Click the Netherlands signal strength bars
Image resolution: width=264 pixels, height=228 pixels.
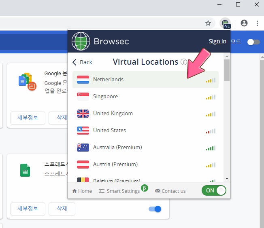click(211, 80)
